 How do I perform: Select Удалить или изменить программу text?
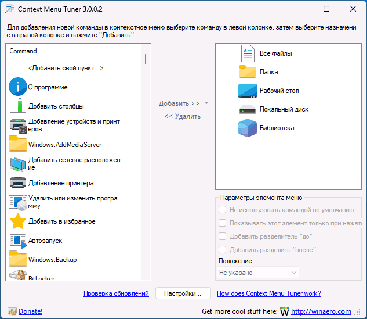click(73, 202)
